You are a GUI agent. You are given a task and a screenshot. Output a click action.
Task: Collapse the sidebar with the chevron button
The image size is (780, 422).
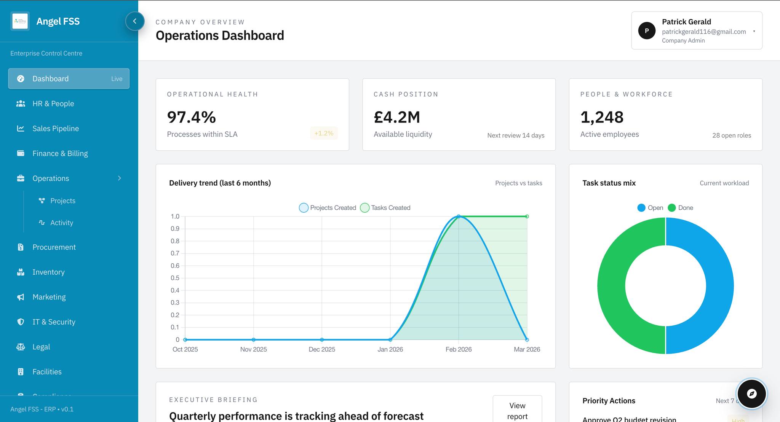point(135,21)
